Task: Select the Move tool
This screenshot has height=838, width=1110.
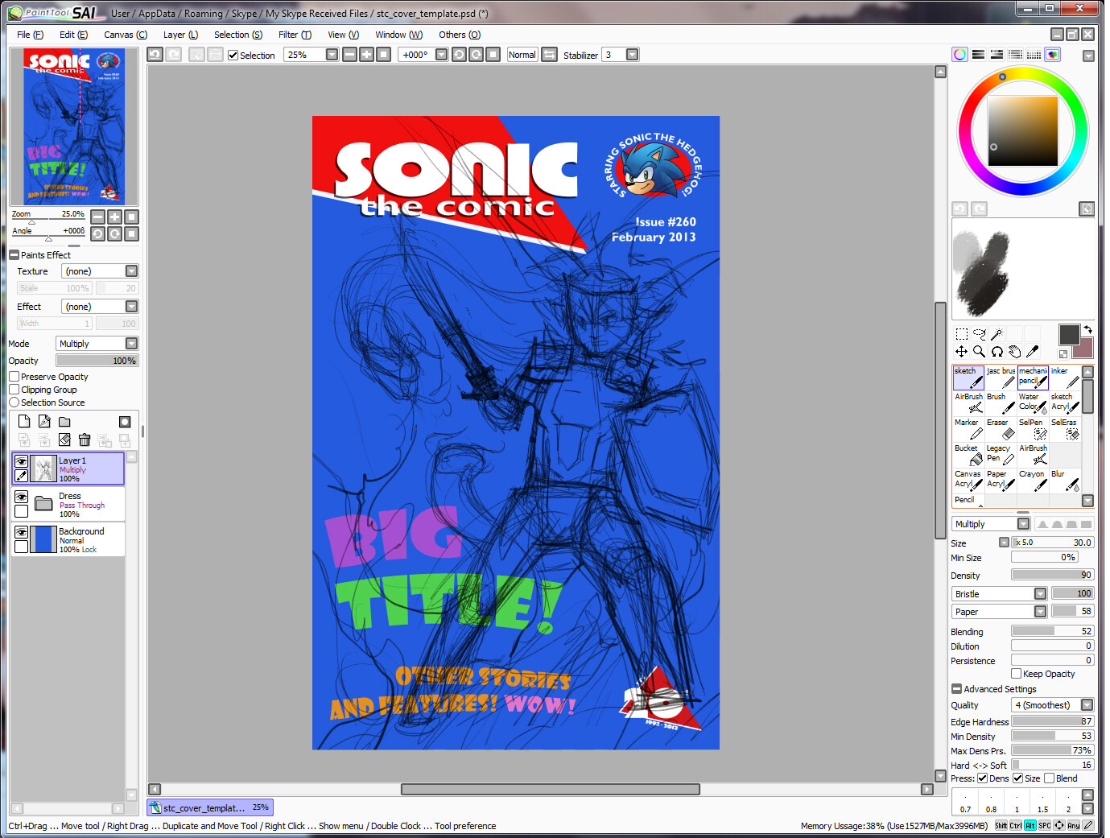Action: click(961, 352)
